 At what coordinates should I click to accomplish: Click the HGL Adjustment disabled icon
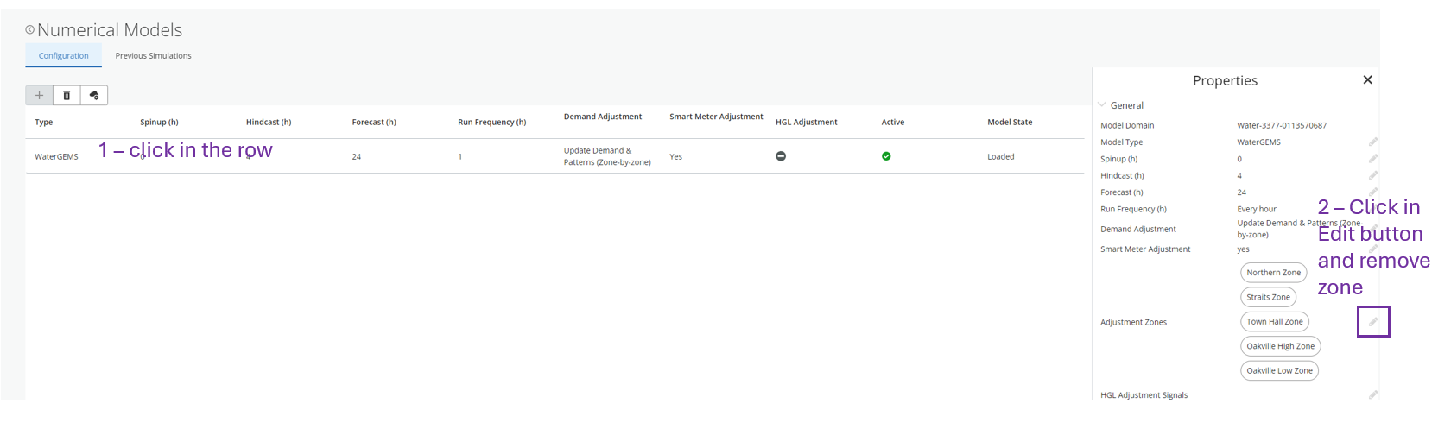pos(781,156)
